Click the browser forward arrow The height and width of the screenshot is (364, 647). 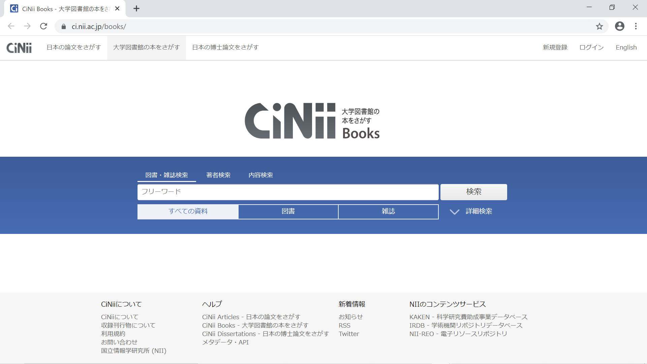27,26
